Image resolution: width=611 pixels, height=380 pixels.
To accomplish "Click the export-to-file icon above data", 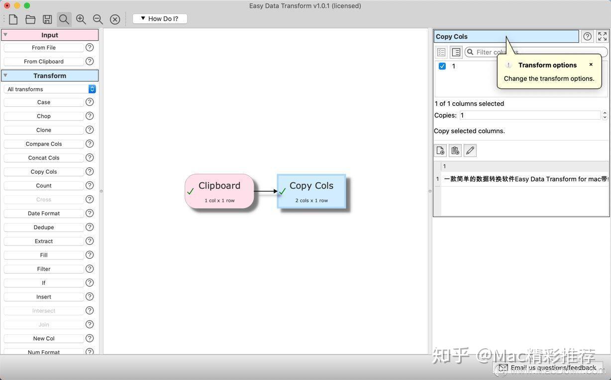I will [x=440, y=151].
